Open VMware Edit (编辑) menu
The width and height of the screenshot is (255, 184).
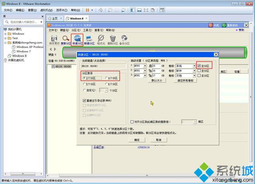pyautogui.click(x=20, y=10)
